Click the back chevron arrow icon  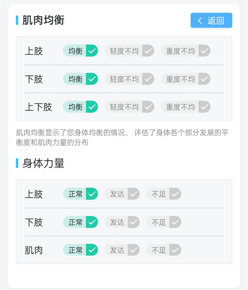click(x=200, y=20)
